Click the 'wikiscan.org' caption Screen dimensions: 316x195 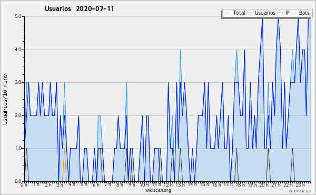tap(158, 190)
